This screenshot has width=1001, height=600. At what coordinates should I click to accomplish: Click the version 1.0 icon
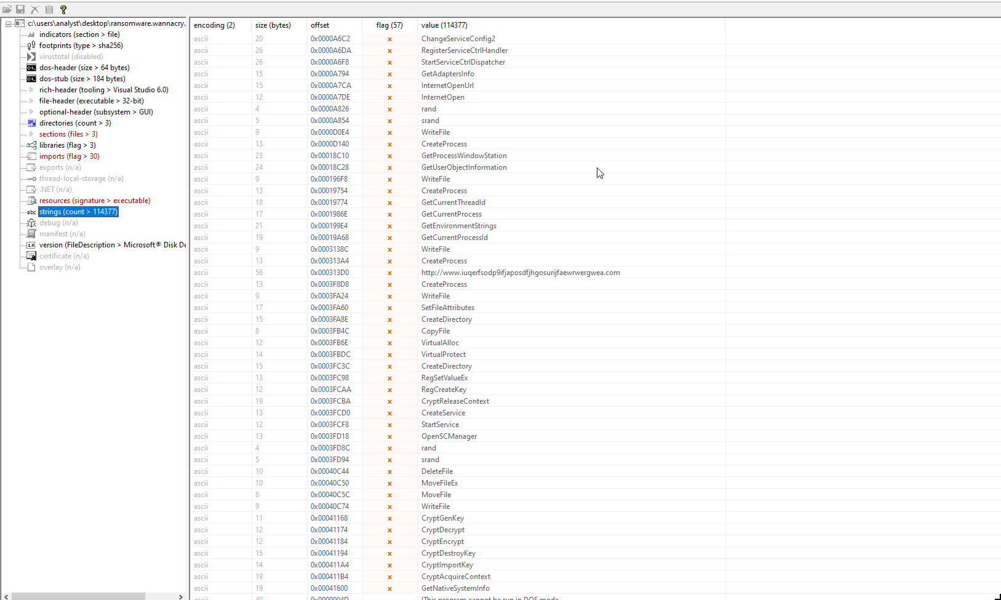(31, 245)
